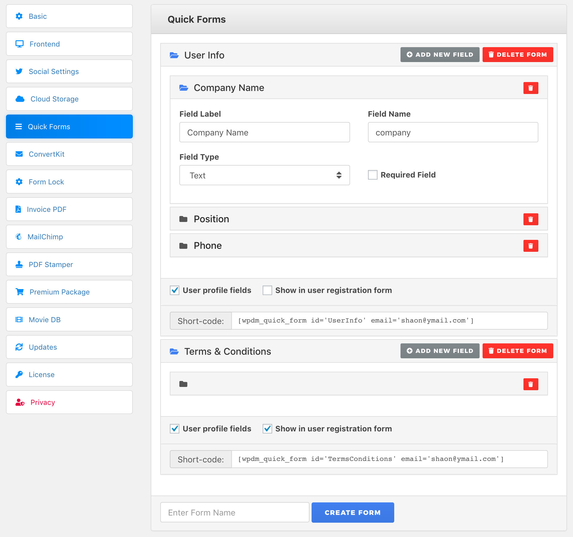Click the cloud icon for Cloud Storage
Viewport: 573px width, 537px height.
coord(20,99)
